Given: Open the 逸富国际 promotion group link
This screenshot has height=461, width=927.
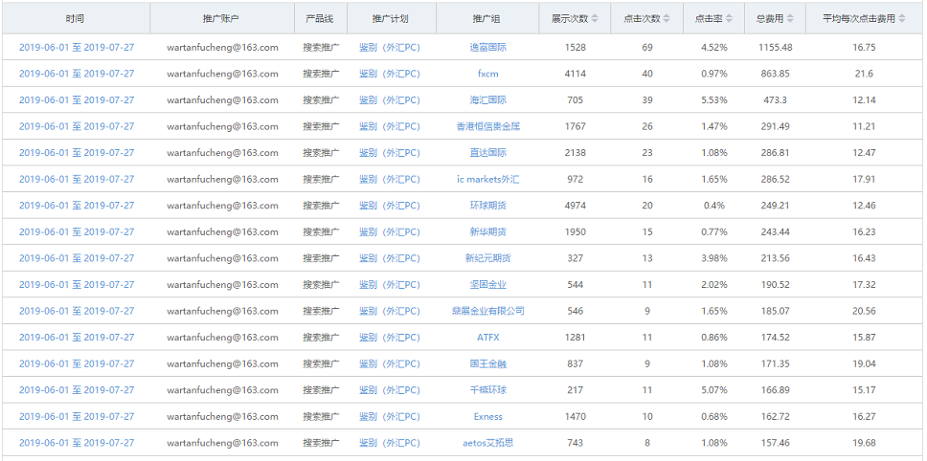Looking at the screenshot, I should 487,47.
